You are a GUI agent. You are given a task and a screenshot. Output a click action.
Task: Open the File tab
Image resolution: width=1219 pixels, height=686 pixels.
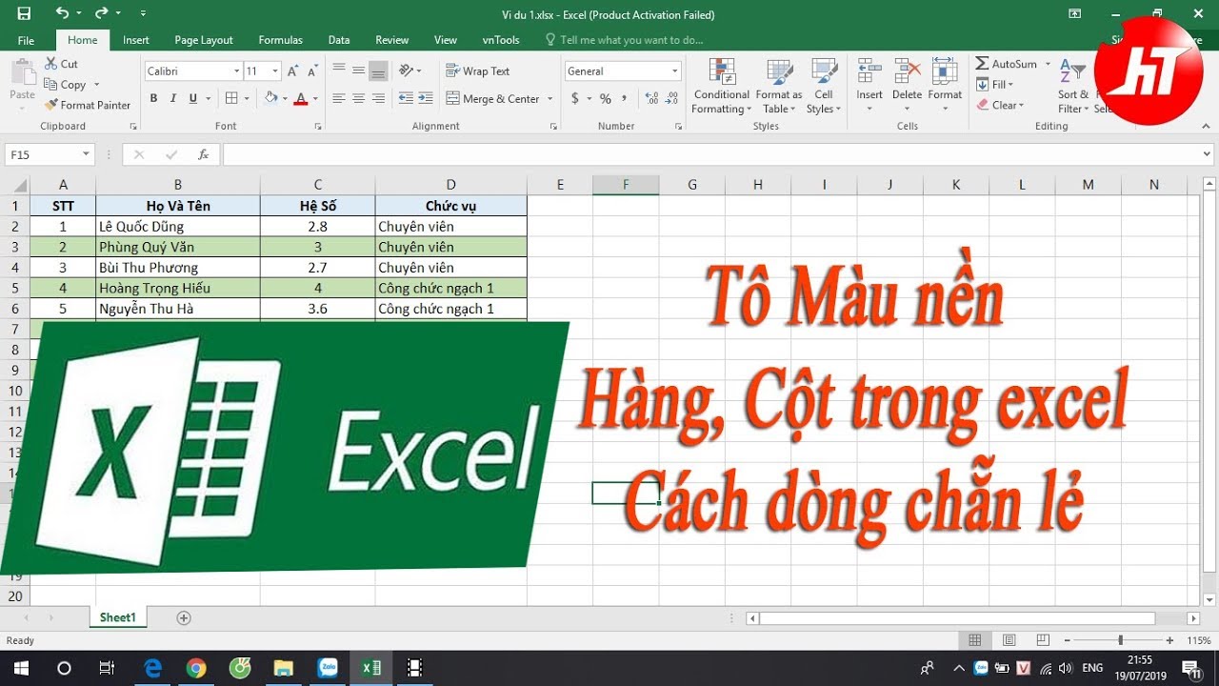[26, 40]
